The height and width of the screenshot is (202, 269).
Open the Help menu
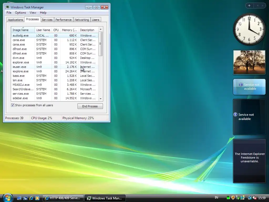click(43, 13)
